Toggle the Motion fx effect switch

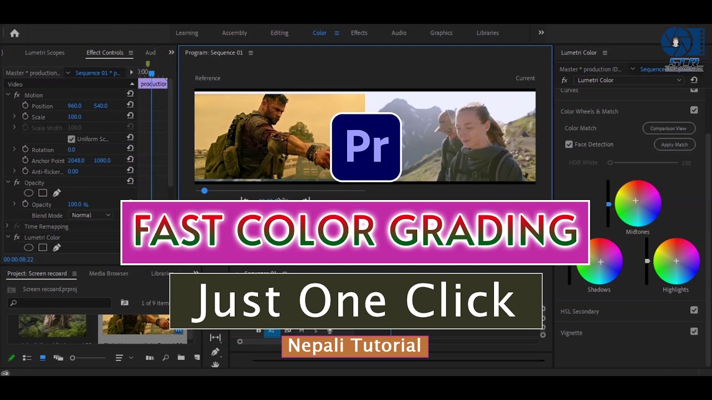point(17,95)
